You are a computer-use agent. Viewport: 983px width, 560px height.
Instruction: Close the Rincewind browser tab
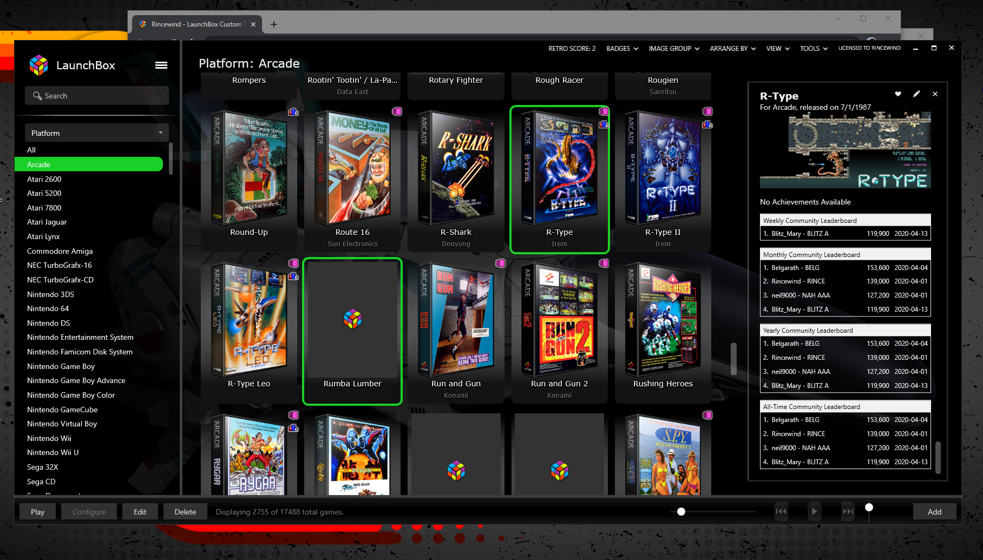pos(253,24)
